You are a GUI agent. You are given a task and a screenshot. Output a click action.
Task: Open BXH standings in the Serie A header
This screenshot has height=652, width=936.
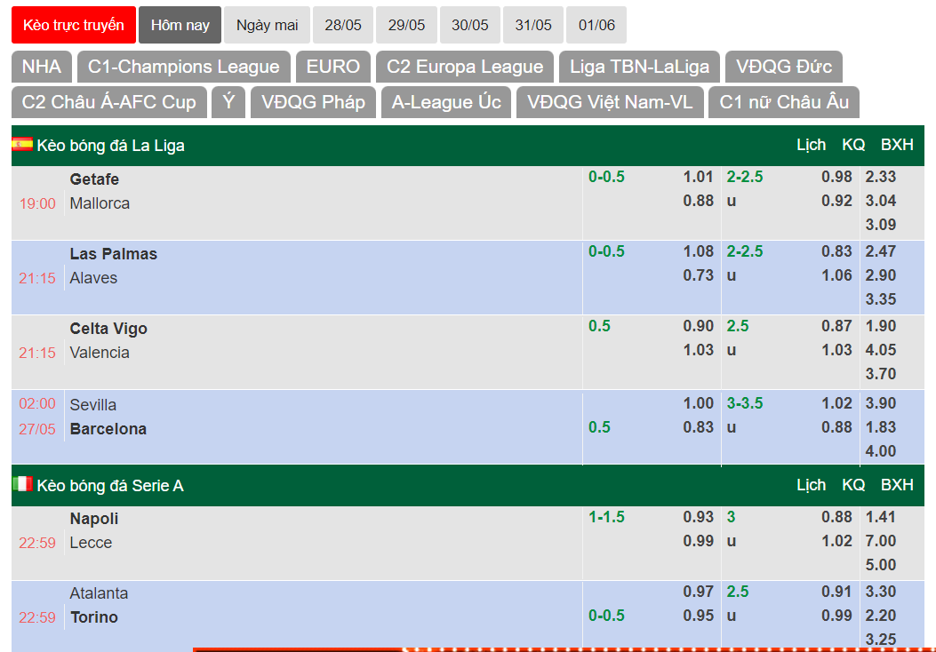(897, 485)
